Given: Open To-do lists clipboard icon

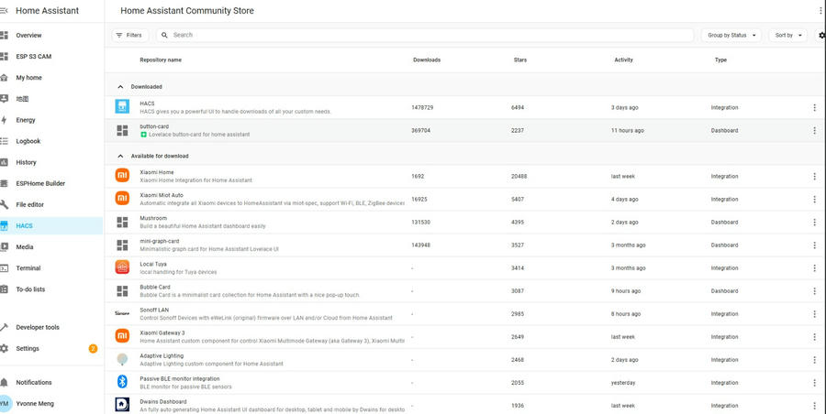Looking at the screenshot, I should pos(5,289).
